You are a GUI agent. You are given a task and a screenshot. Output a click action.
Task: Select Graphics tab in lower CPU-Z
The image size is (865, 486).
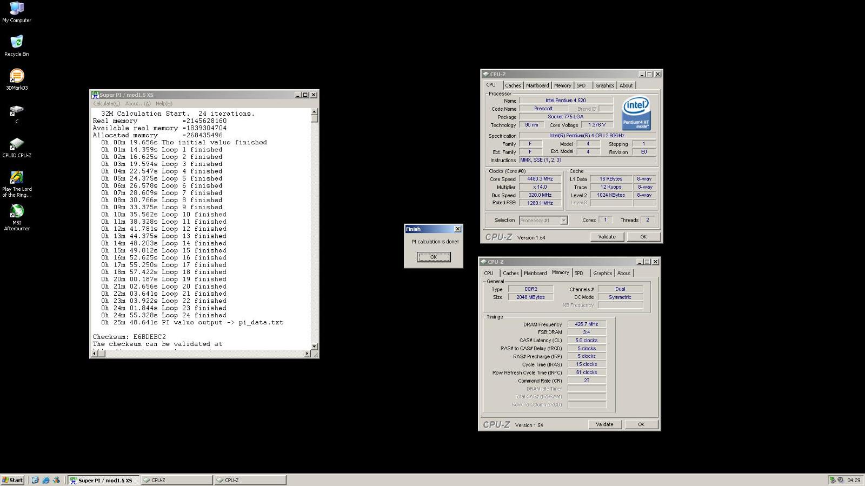coord(603,273)
